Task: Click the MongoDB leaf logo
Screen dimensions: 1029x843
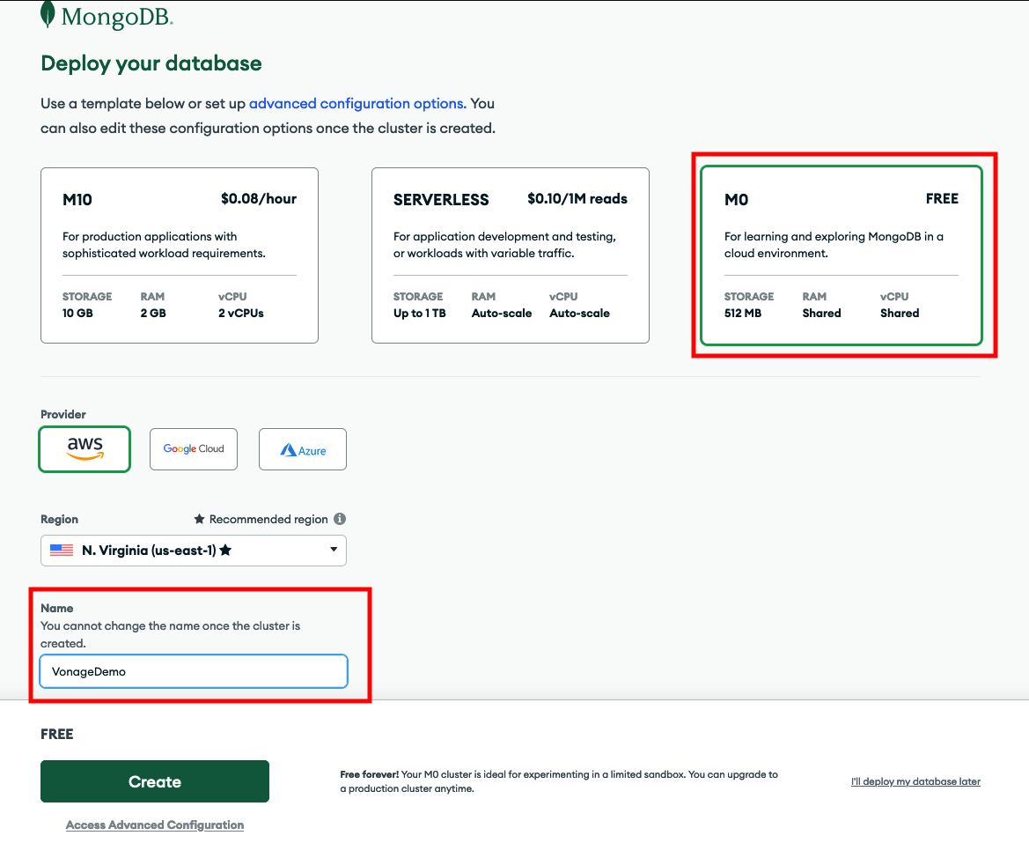Action: [48, 14]
